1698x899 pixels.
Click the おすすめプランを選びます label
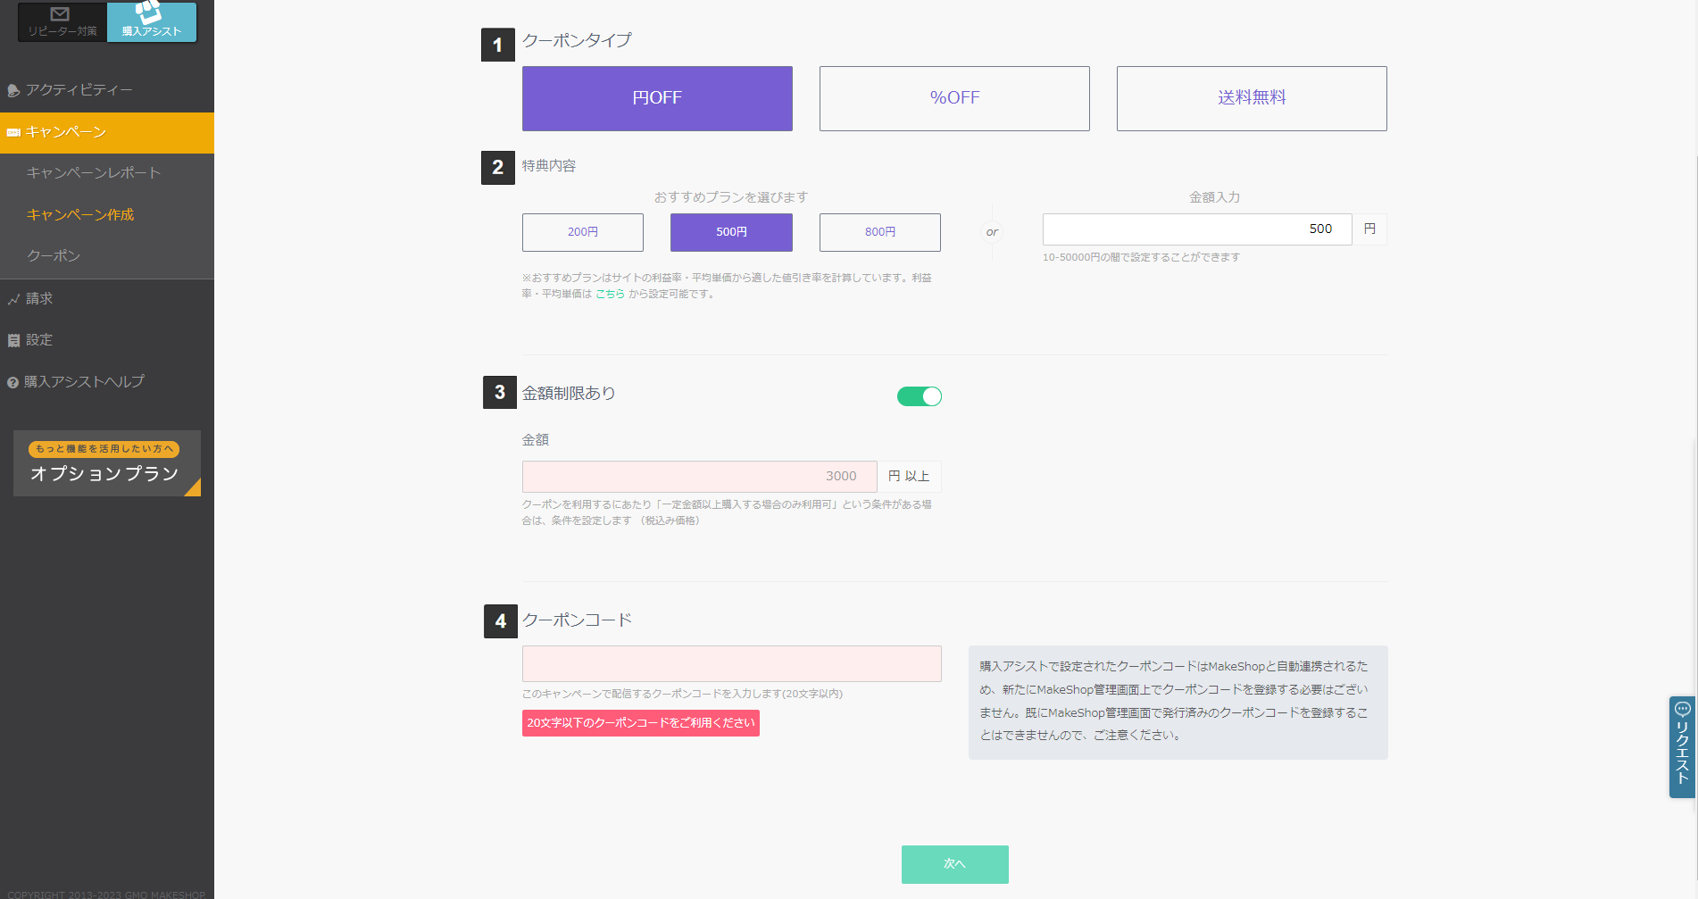pos(731,197)
